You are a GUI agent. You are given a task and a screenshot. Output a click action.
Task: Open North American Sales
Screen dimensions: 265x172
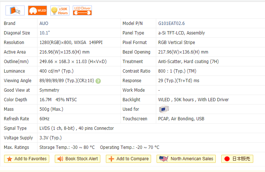click(187, 159)
